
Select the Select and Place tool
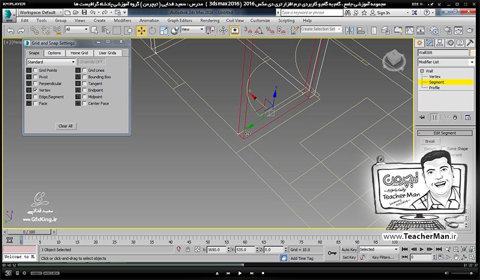[175, 31]
